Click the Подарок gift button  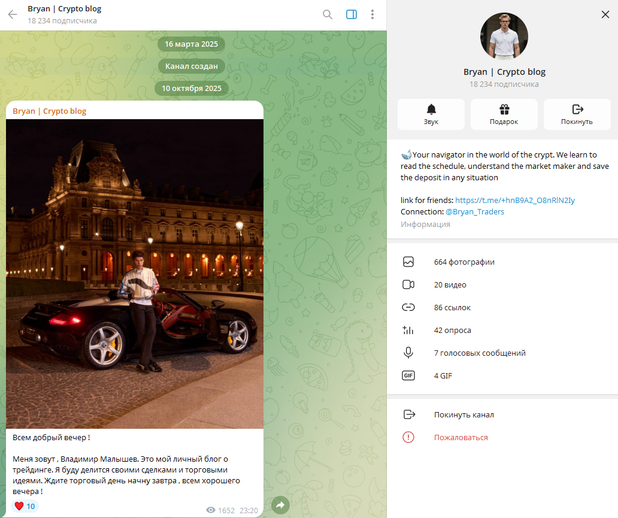coord(504,114)
